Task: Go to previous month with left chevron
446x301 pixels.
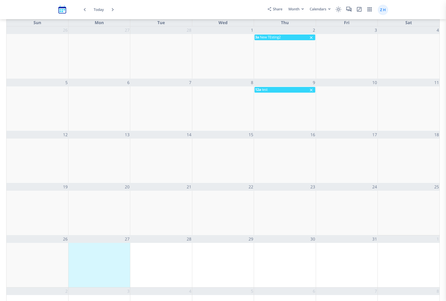Action: (x=85, y=10)
